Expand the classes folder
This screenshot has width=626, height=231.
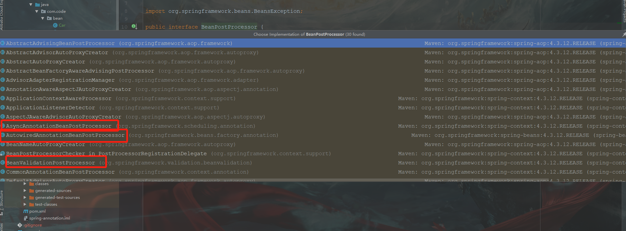coord(25,184)
